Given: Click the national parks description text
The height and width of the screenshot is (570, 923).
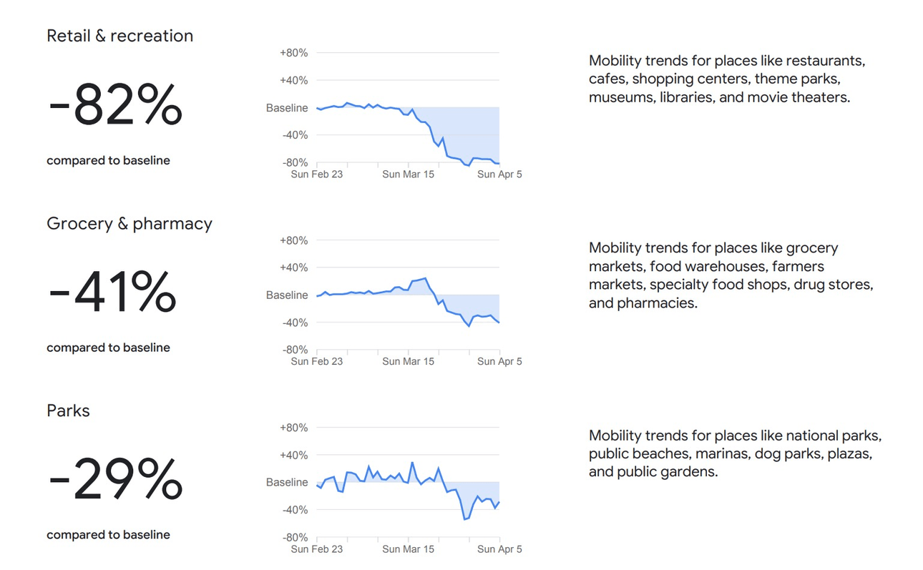Looking at the screenshot, I should coord(735,453).
